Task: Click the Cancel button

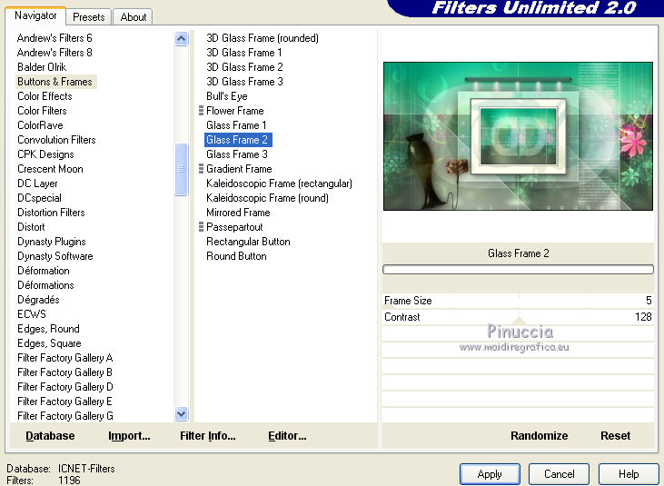Action: pyautogui.click(x=559, y=473)
